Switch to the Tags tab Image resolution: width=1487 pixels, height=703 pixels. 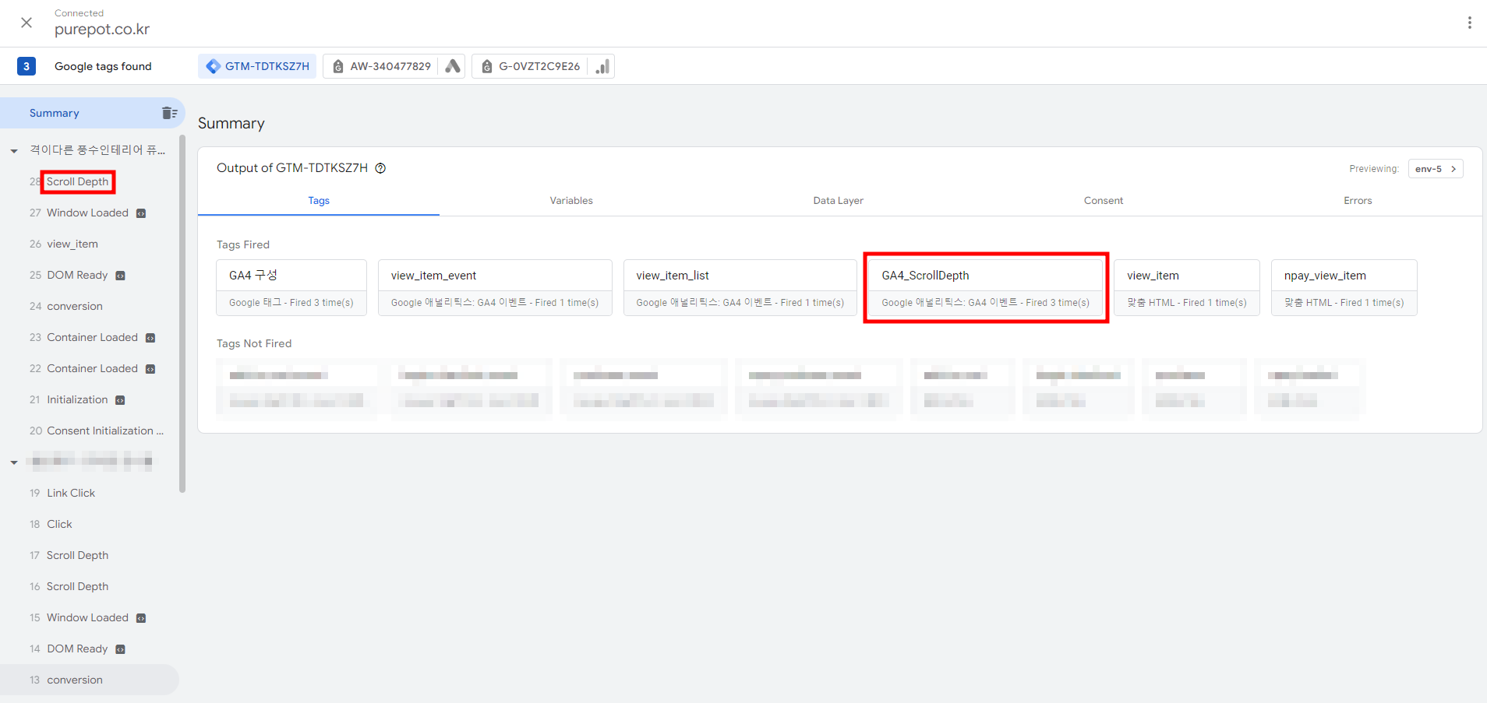pos(319,201)
